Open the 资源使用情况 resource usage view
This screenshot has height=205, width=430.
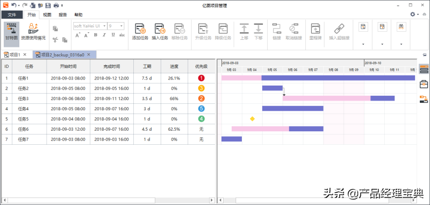(33, 32)
